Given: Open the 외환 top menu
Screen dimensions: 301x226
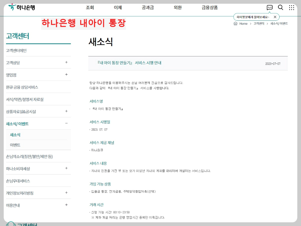Looking at the screenshot, I should click(x=178, y=7).
